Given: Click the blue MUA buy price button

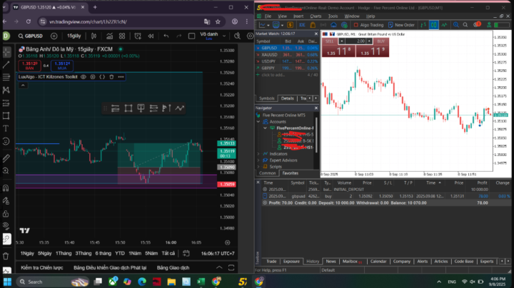Looking at the screenshot, I should pyautogui.click(x=62, y=66).
